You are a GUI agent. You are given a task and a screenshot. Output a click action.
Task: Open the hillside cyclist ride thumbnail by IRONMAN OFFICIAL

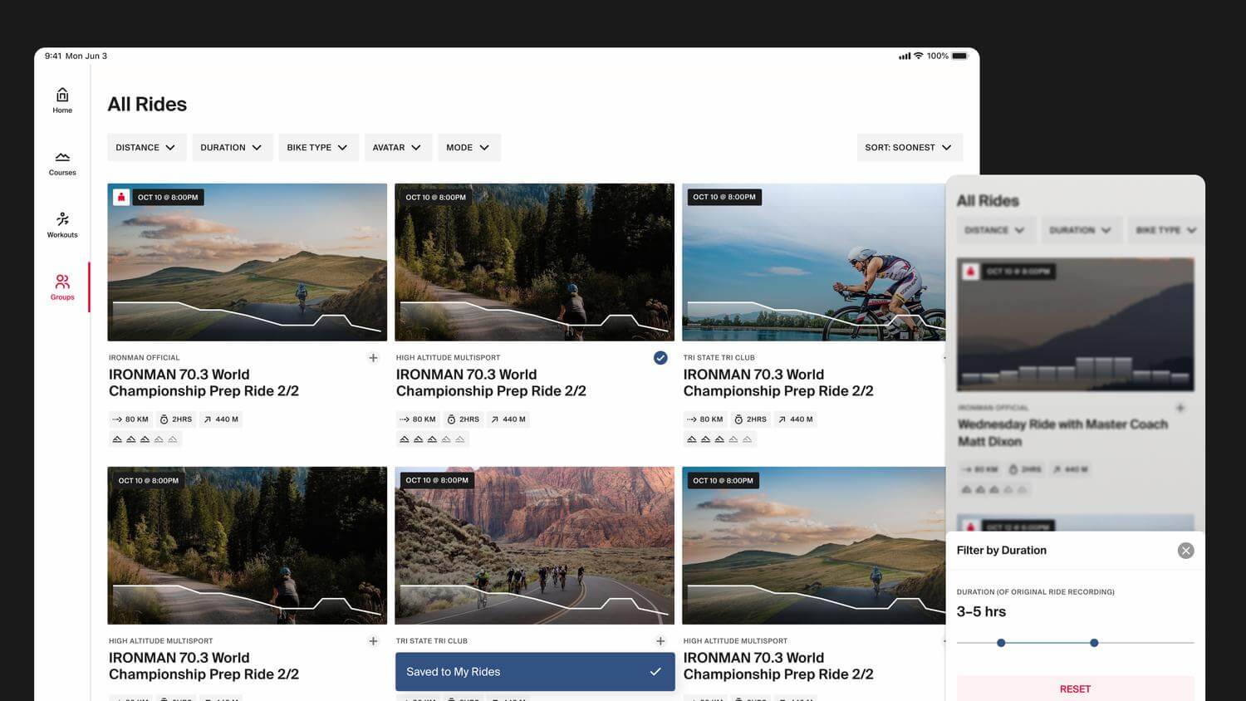(x=248, y=262)
